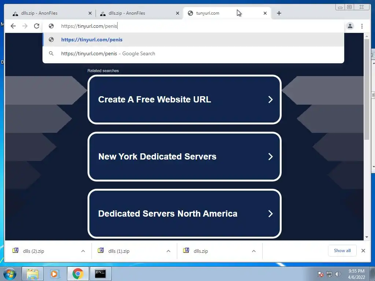Click scrollbar up arrow of the page
This screenshot has height=281, width=375.
(367, 36)
